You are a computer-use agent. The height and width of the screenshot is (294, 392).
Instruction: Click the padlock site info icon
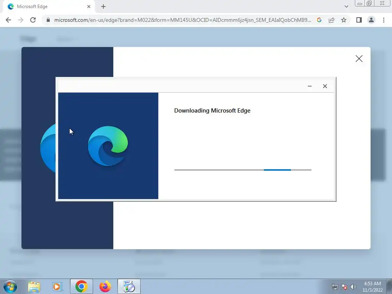pyautogui.click(x=48, y=20)
